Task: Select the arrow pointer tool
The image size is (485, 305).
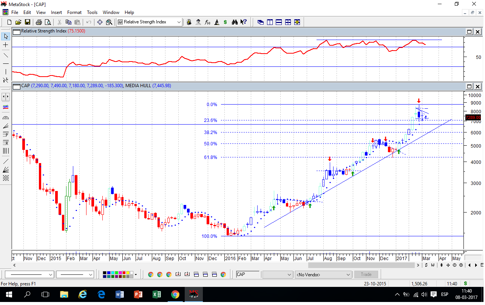Action: (6, 36)
